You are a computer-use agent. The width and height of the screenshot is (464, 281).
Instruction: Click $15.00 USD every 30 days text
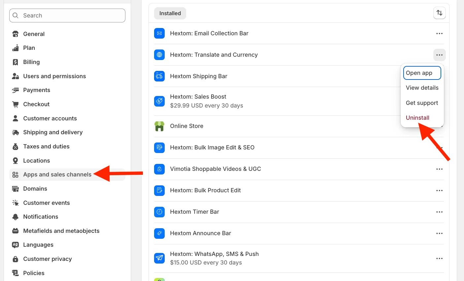206,263
